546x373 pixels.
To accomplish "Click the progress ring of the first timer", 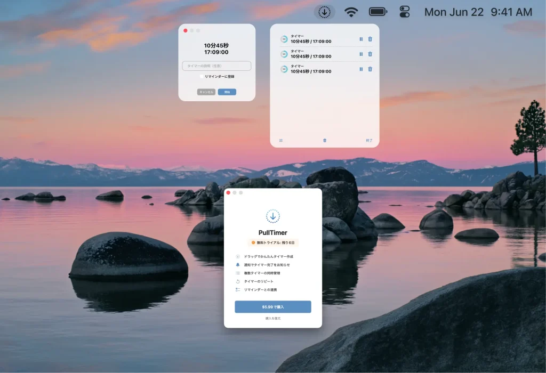I will click(284, 39).
